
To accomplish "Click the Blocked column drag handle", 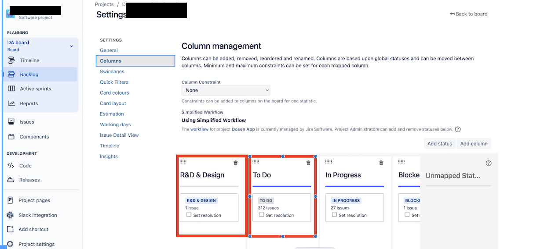I will pos(401,162).
